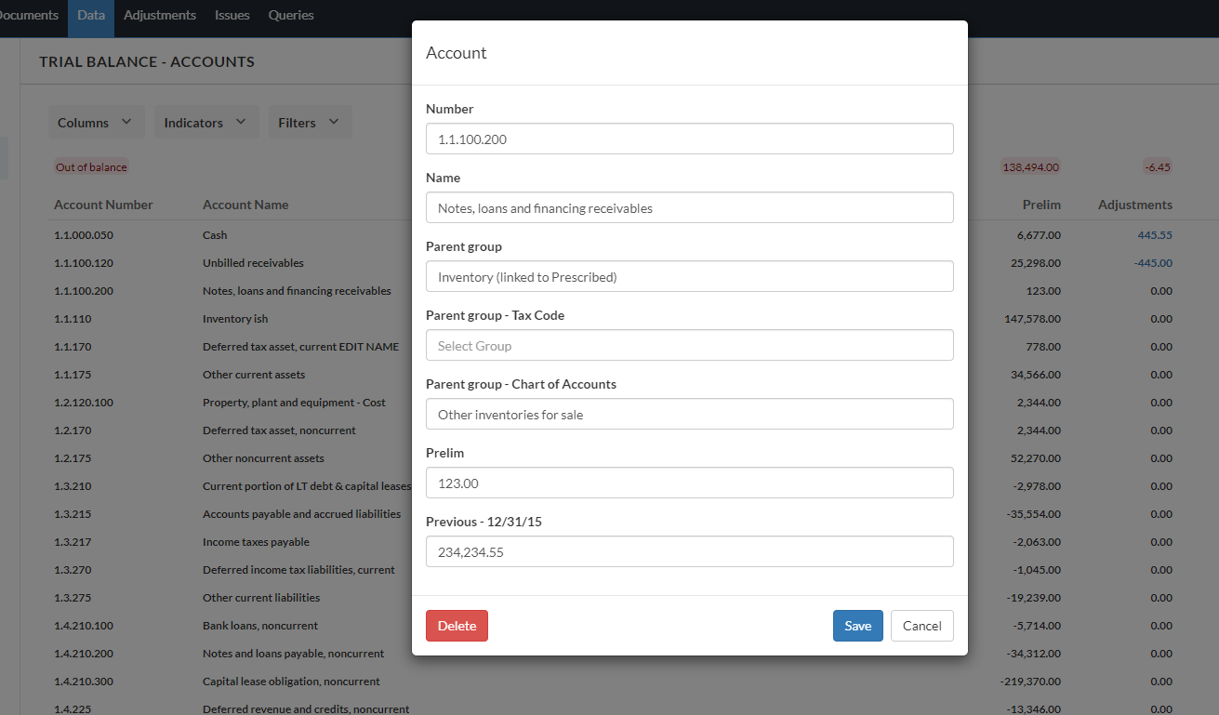Click the -219,370.00 prelim value
Screen dimensions: 1219x715
tap(1031, 682)
